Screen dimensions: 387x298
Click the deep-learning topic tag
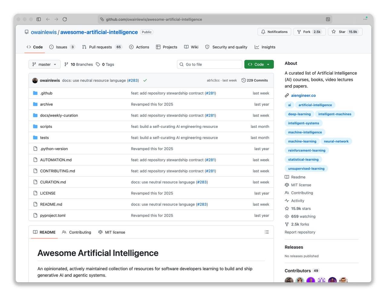coord(299,114)
